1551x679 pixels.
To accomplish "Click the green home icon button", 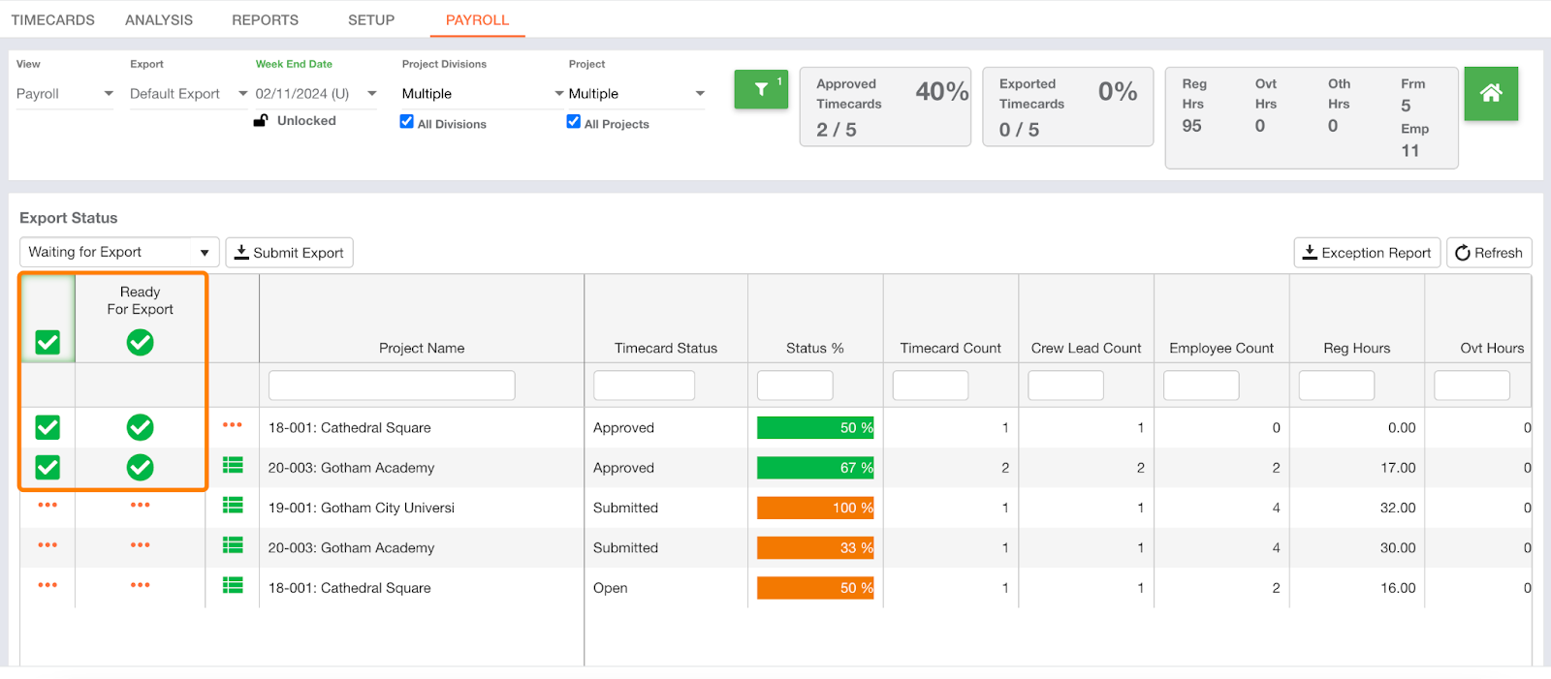I will 1491,93.
